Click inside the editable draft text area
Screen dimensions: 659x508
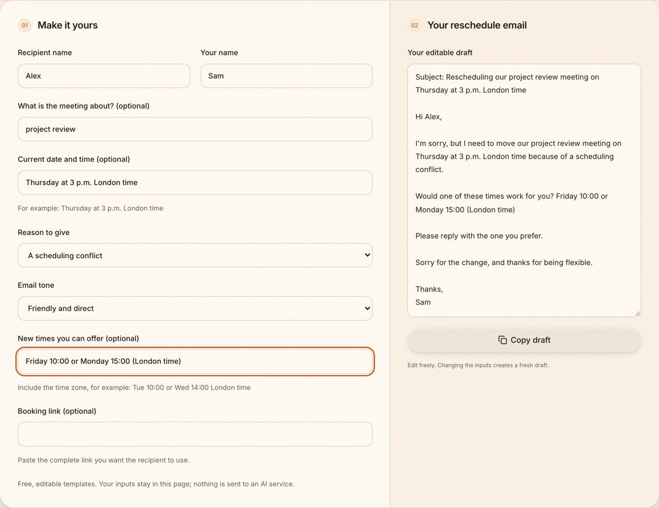524,190
